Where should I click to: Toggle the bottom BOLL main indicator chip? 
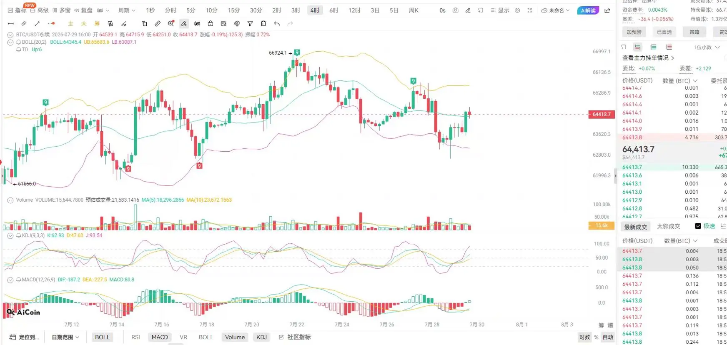[102, 337]
